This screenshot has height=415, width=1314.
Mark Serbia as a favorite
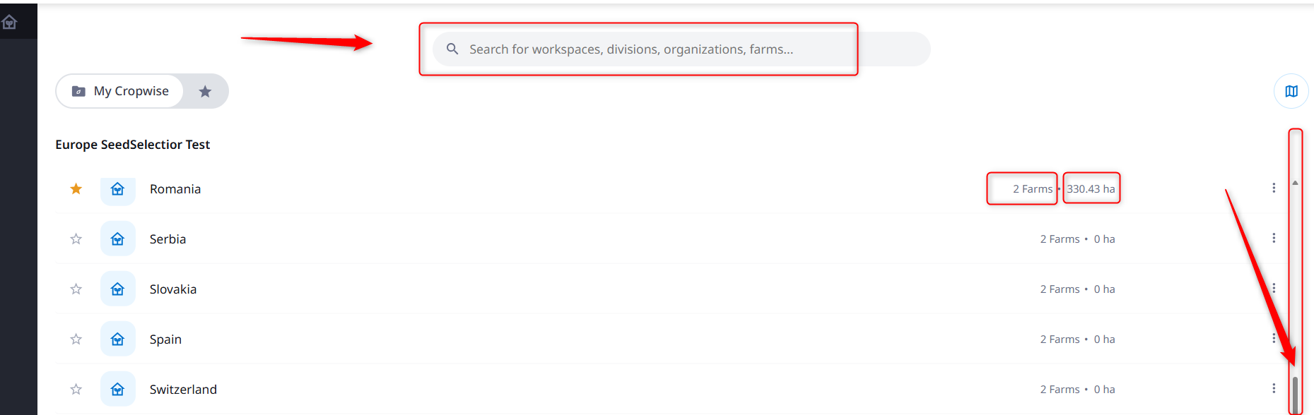pos(76,239)
